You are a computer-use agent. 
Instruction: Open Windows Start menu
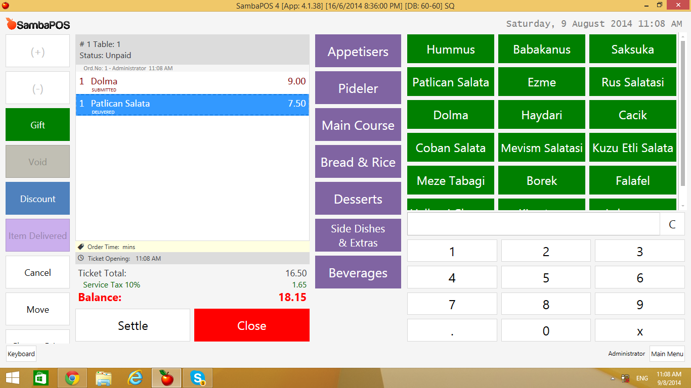tap(12, 378)
